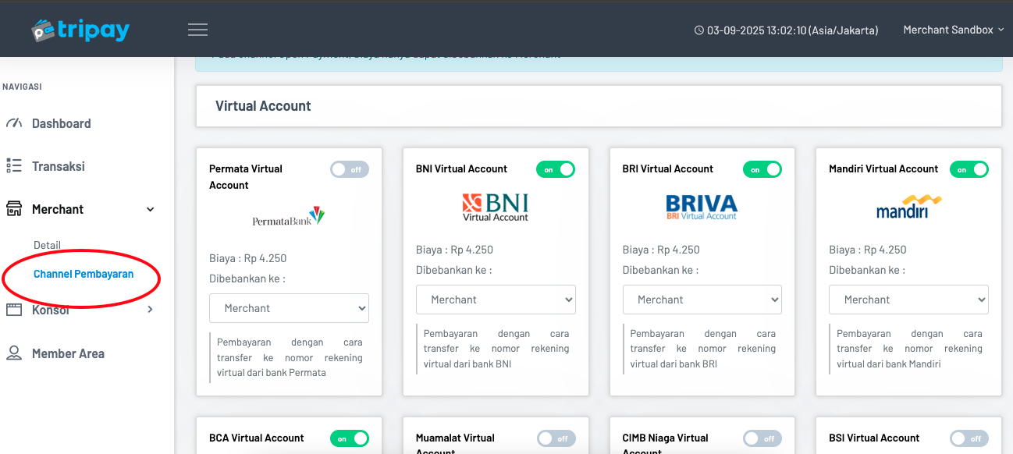Click the BNI Virtual Account logo
The height and width of the screenshot is (454, 1013).
click(x=495, y=207)
